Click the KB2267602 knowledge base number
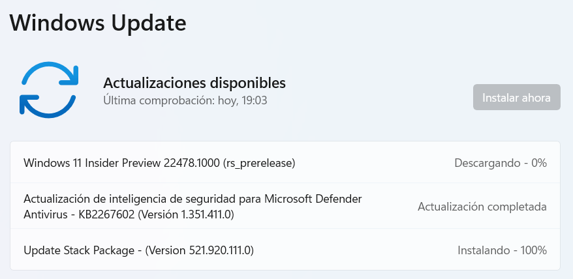 coord(102,213)
